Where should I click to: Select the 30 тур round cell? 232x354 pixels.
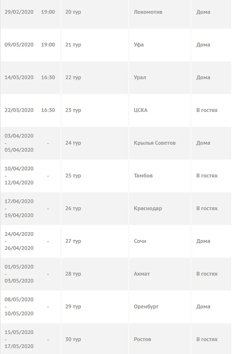click(73, 339)
